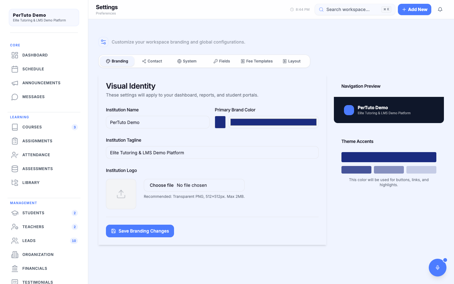Click the Messages chat bubble icon

(15, 97)
